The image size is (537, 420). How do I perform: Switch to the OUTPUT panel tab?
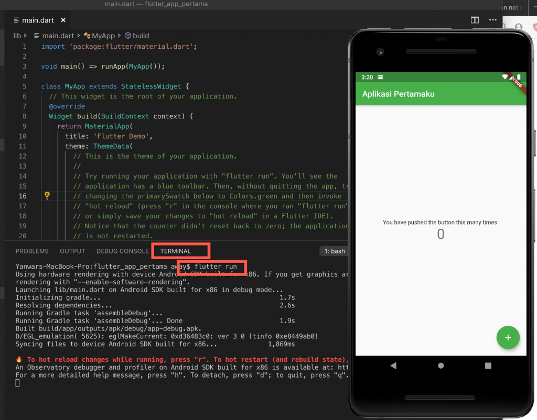coord(72,251)
